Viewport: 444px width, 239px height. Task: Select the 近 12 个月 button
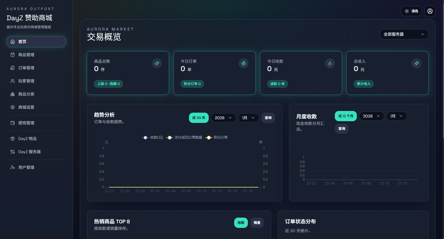tap(346, 116)
